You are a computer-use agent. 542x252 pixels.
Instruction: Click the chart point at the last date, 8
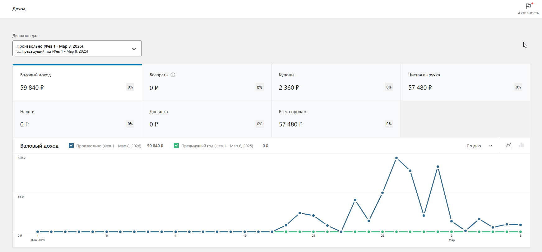click(x=521, y=225)
